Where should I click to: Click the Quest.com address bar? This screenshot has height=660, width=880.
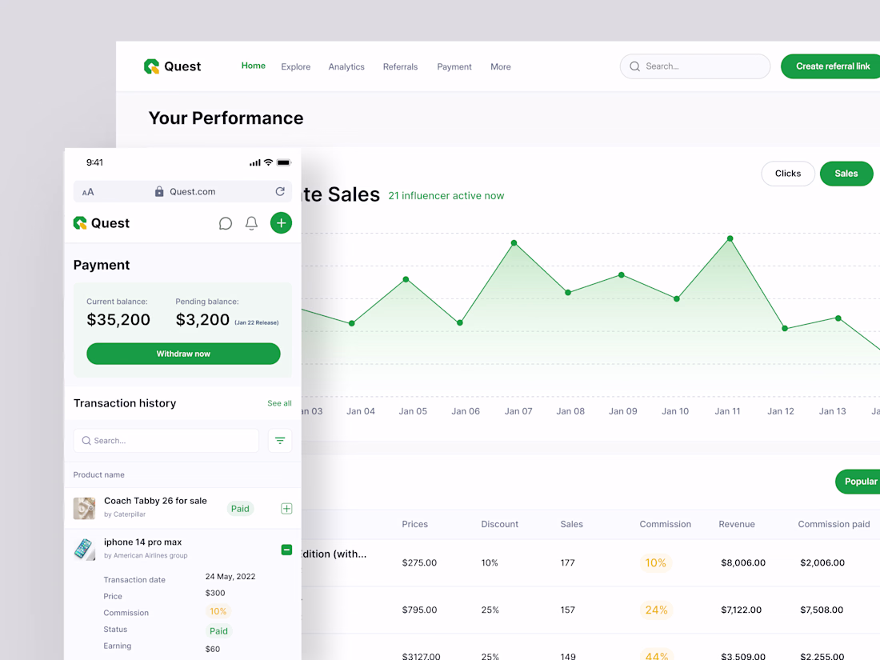(182, 191)
